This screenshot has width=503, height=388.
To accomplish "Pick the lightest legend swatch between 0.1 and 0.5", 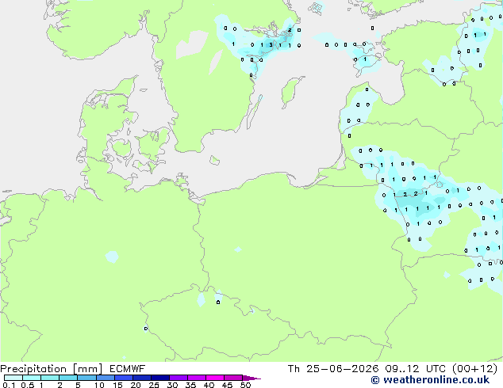I will (13, 378).
